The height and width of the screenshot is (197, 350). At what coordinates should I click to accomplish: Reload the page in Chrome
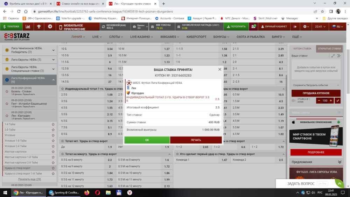pyautogui.click(x=19, y=12)
